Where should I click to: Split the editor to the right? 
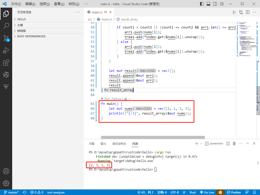coord(248,12)
